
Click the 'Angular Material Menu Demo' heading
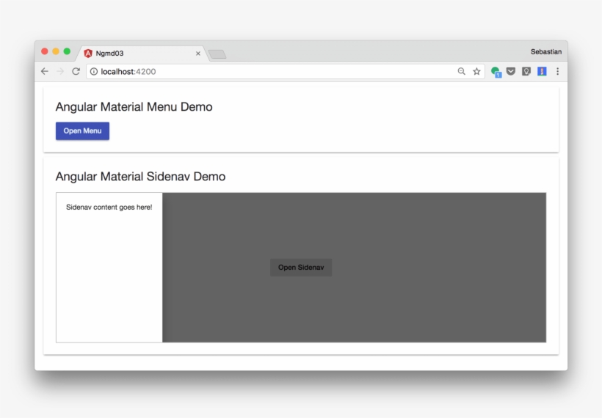[x=134, y=106]
